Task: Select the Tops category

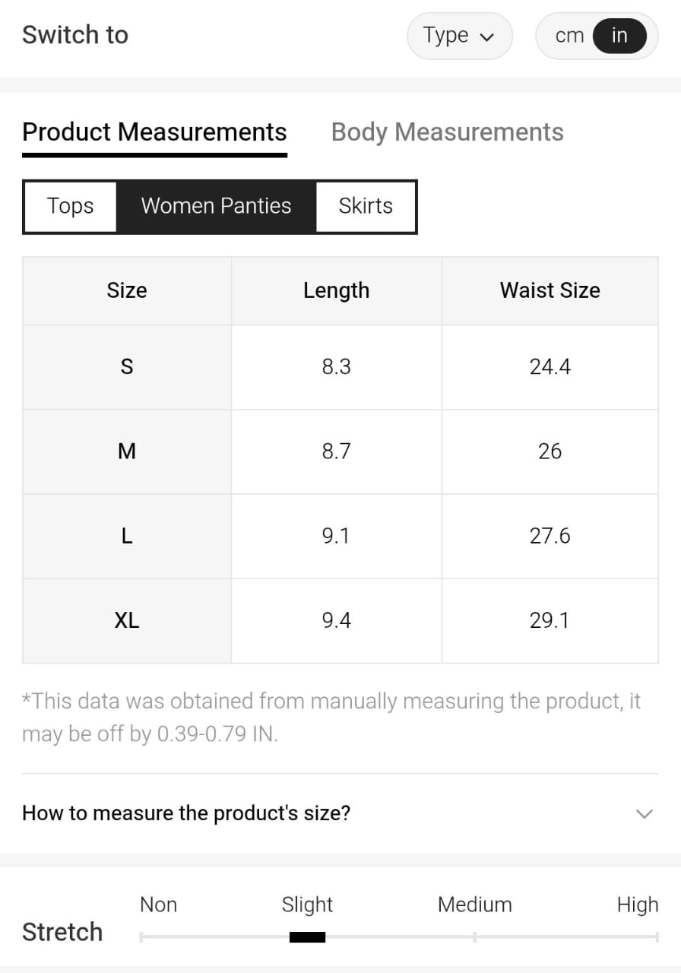Action: (x=70, y=206)
